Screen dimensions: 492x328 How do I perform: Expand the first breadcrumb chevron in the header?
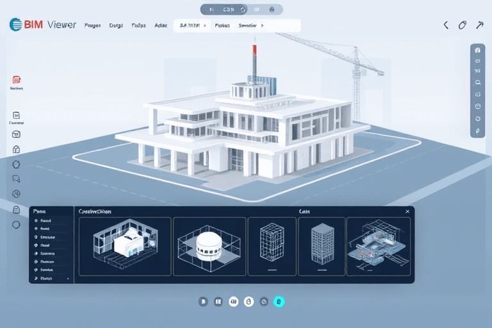204,26
